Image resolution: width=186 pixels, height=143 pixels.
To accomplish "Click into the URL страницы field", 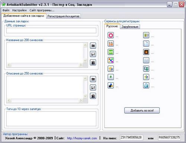I will coord(51,31).
